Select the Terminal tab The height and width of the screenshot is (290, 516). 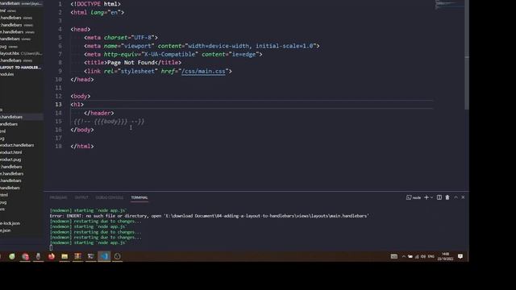(139, 197)
